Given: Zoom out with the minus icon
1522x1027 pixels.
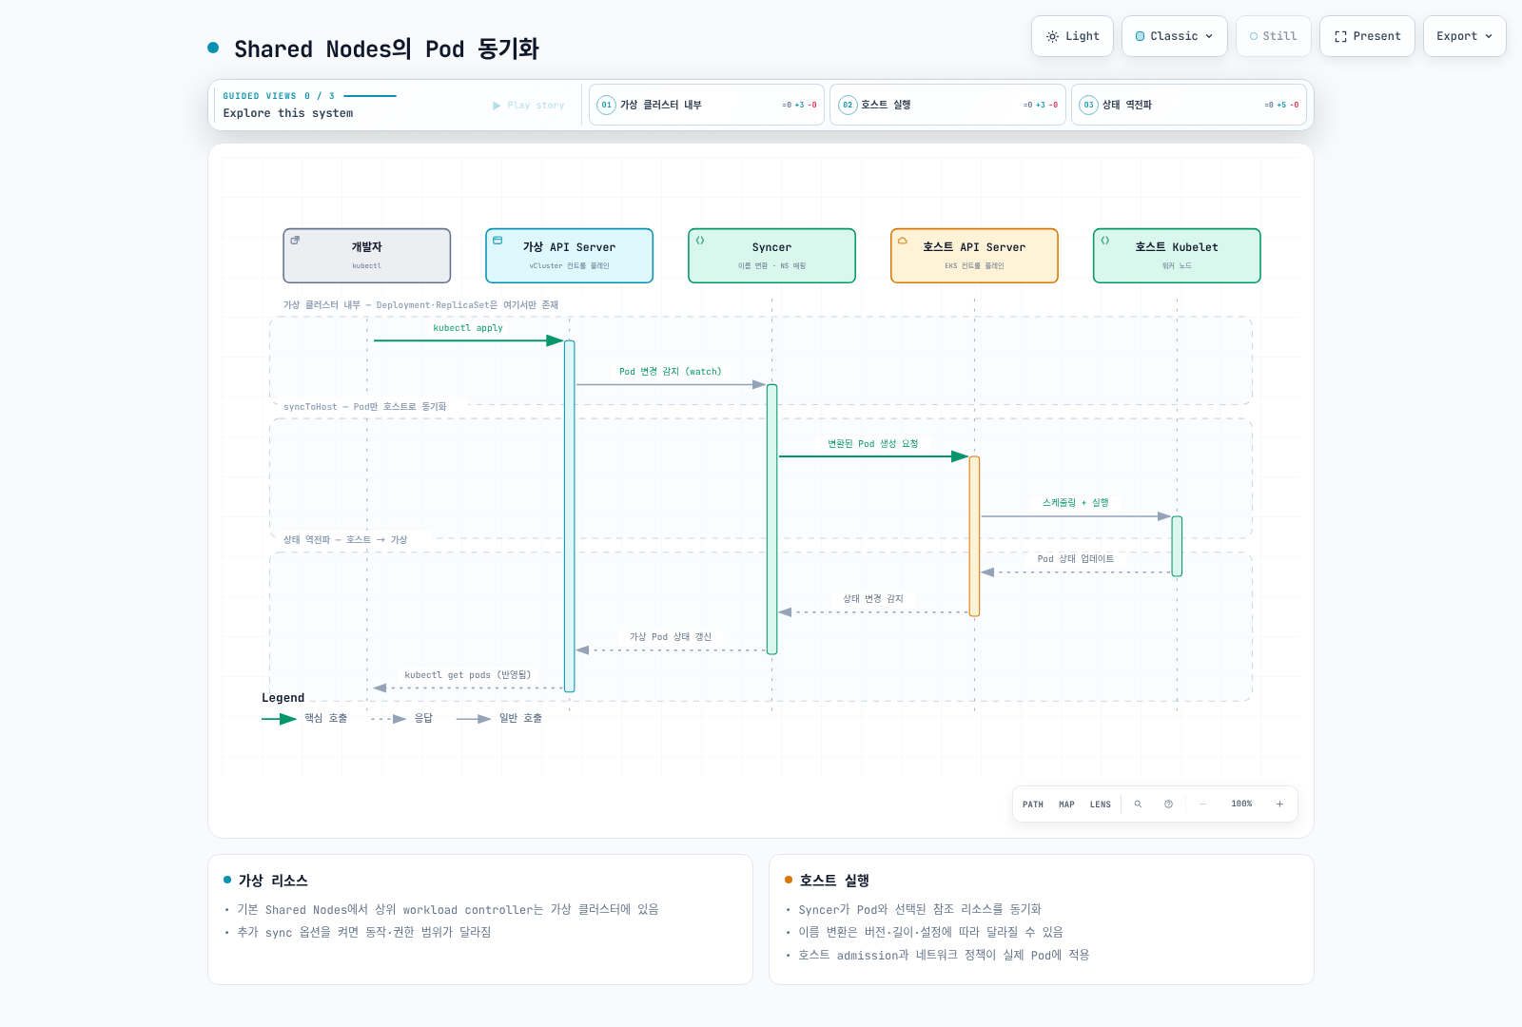Looking at the screenshot, I should (x=1202, y=804).
